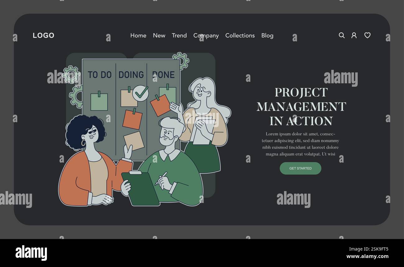Click the GET STARTED button
Image resolution: width=404 pixels, height=267 pixels.
[x=301, y=168]
